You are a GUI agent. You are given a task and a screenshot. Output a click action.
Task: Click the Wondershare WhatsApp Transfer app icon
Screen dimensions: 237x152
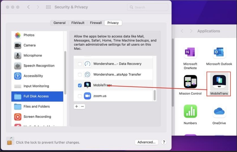[x=87, y=75]
